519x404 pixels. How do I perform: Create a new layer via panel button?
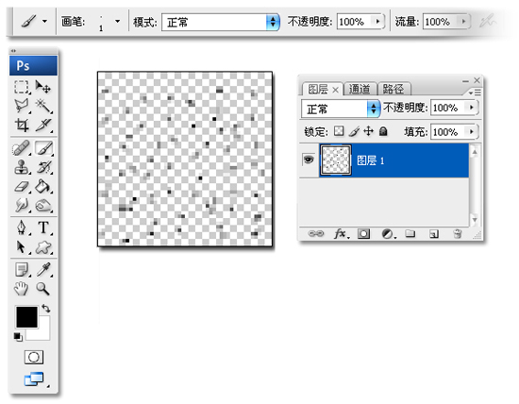coord(434,234)
